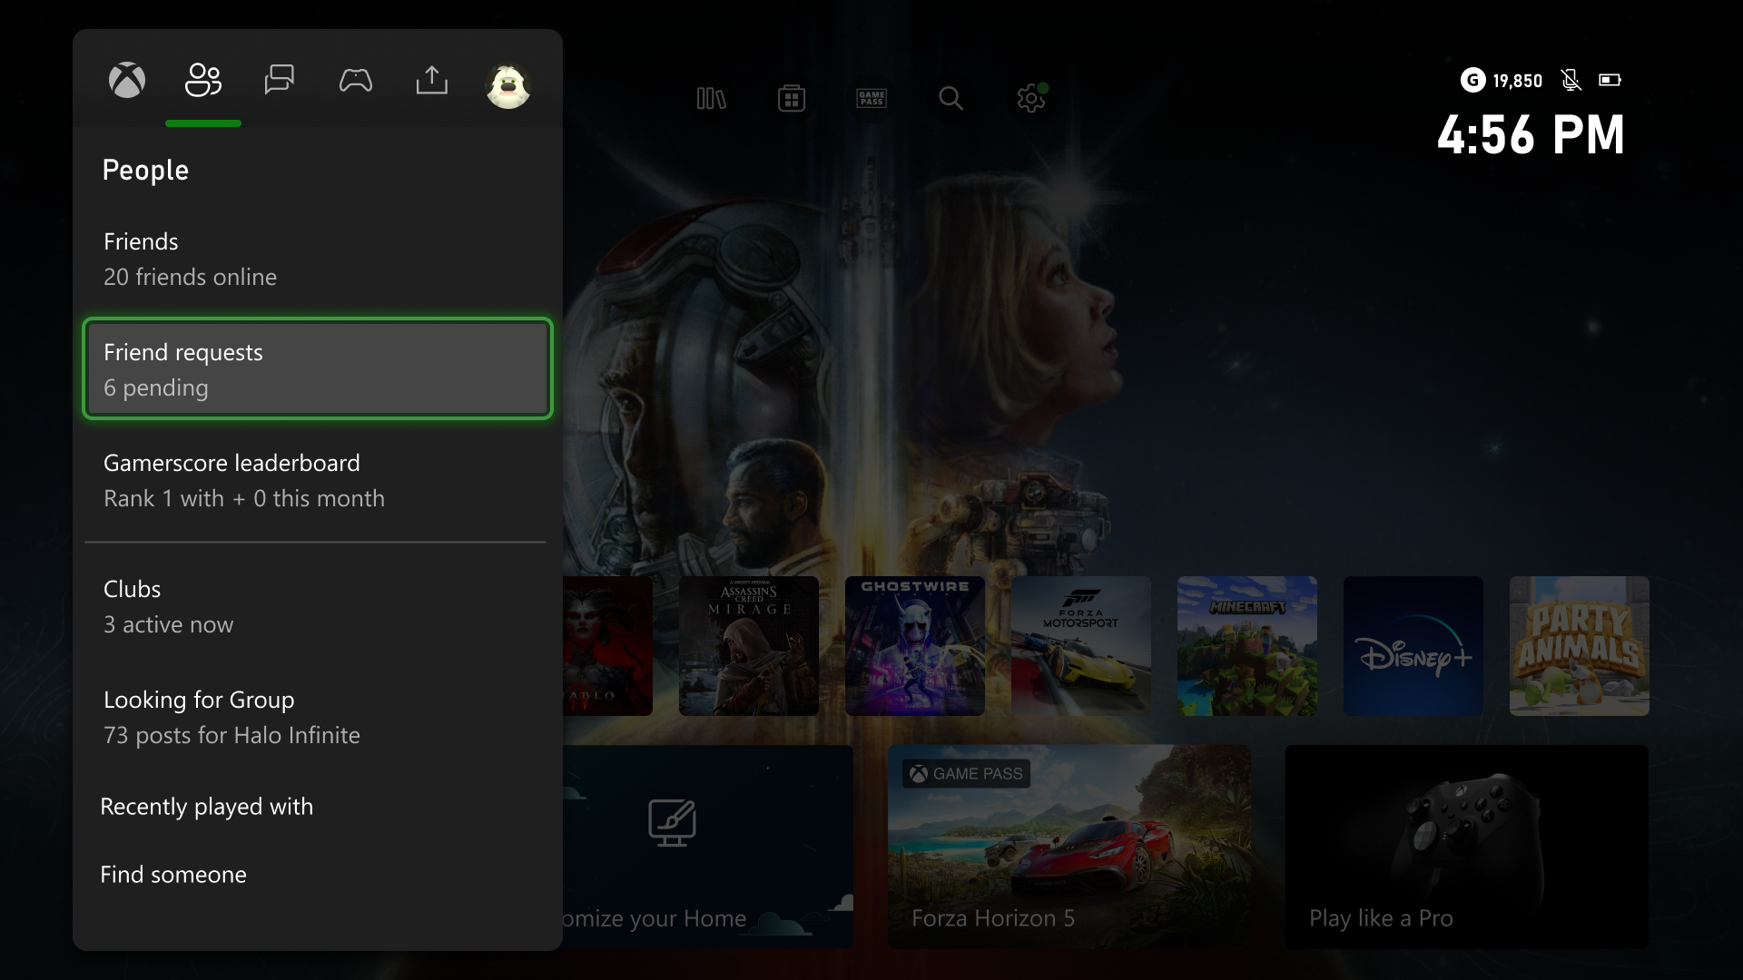Image resolution: width=1743 pixels, height=980 pixels.
Task: Open the Xbox home menu icon
Action: (127, 79)
